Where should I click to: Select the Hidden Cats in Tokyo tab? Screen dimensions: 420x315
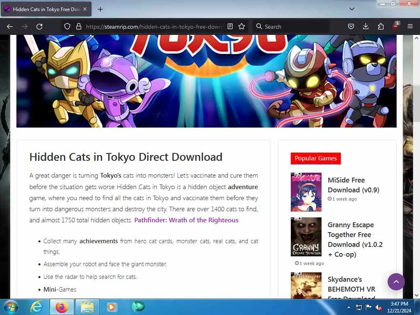(x=46, y=9)
